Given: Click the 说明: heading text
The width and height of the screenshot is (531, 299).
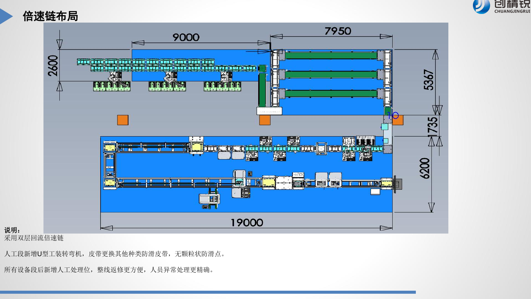Looking at the screenshot, I should (12, 230).
